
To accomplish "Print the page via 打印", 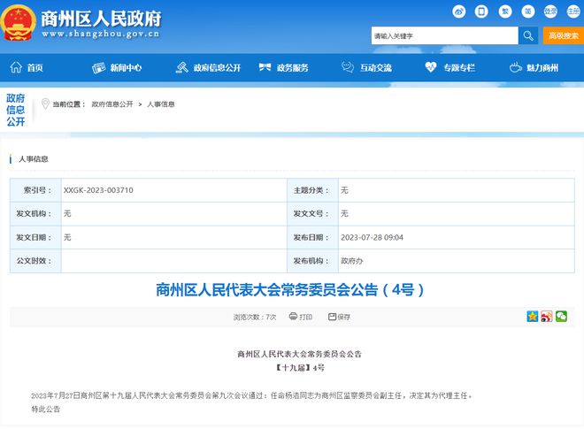I will point(306,318).
